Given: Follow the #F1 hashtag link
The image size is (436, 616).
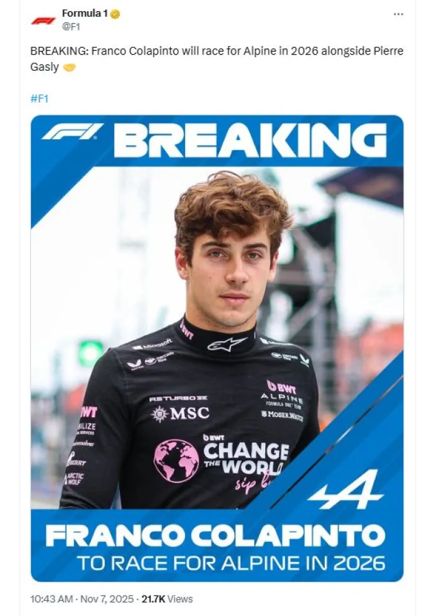Looking at the screenshot, I should click(x=39, y=98).
